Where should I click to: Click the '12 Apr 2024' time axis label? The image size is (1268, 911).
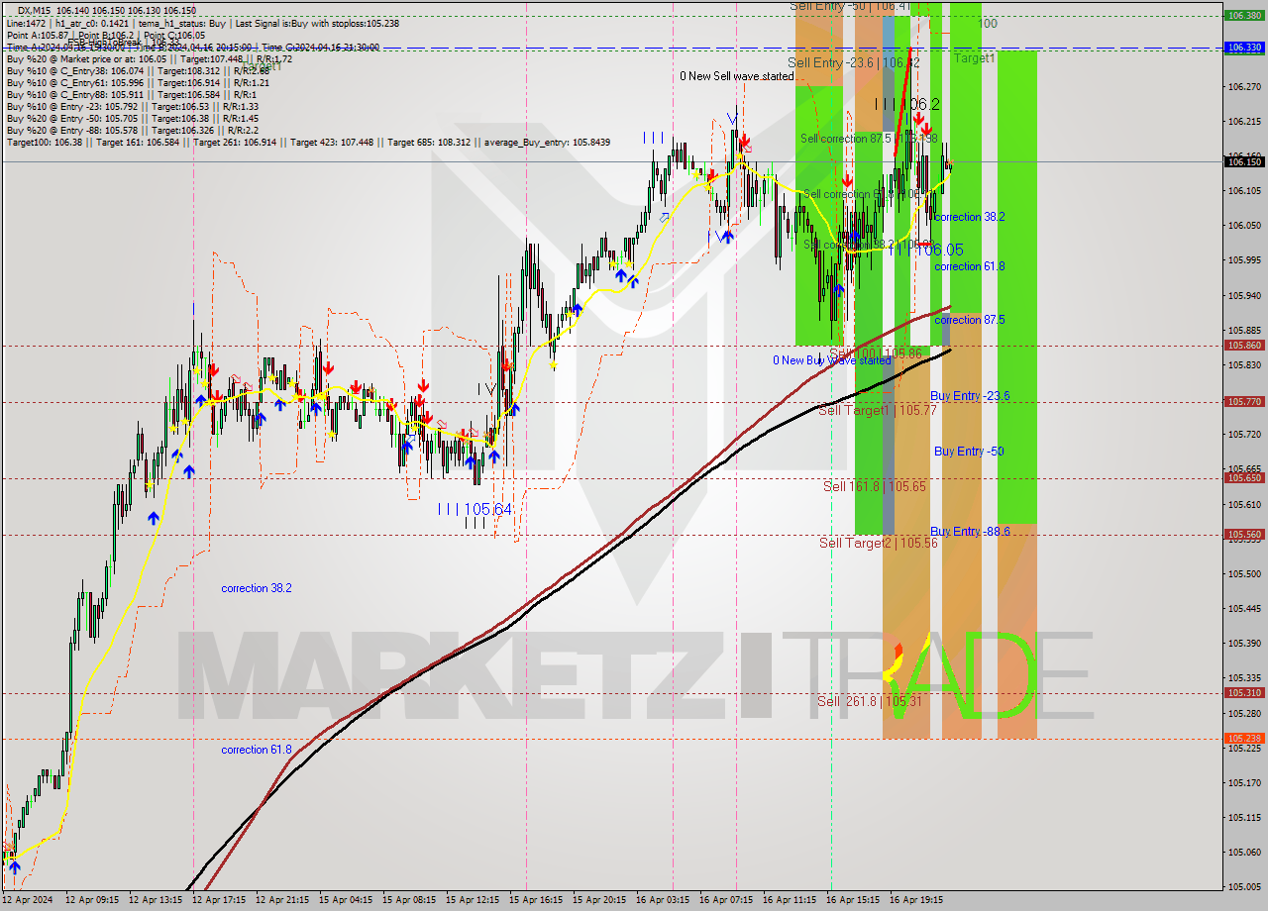point(28,900)
